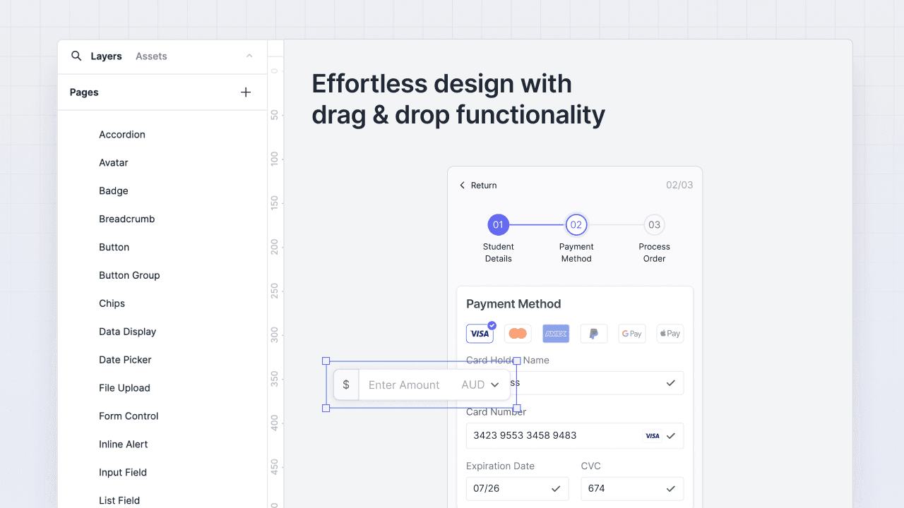Click the bottom-right selection resize handle
This screenshot has width=904, height=508.
(x=517, y=409)
